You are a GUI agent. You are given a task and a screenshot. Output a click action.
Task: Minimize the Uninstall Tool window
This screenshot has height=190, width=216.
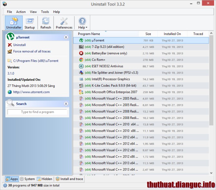coord(191,3)
